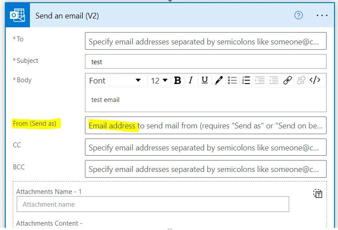The width and height of the screenshot is (338, 230).
Task: Switch attachments to input entire array
Action: [x=318, y=193]
